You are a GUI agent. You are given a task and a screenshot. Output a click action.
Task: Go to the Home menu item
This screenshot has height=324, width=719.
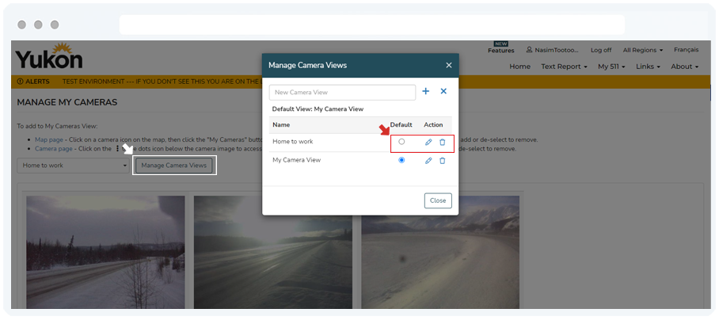[x=519, y=67]
